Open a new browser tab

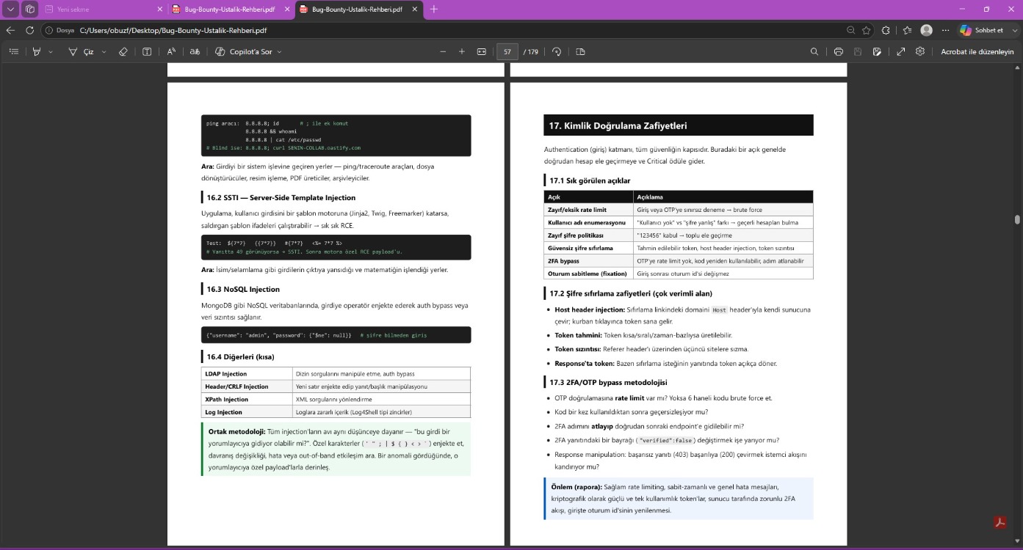click(x=434, y=10)
